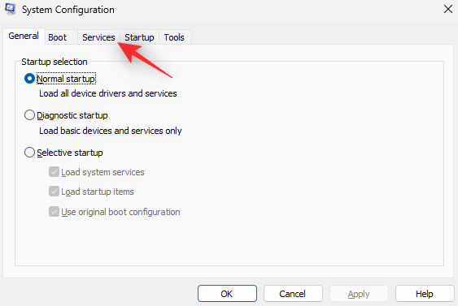Close the System Configuration window
This screenshot has width=458, height=306.
pos(448,9)
